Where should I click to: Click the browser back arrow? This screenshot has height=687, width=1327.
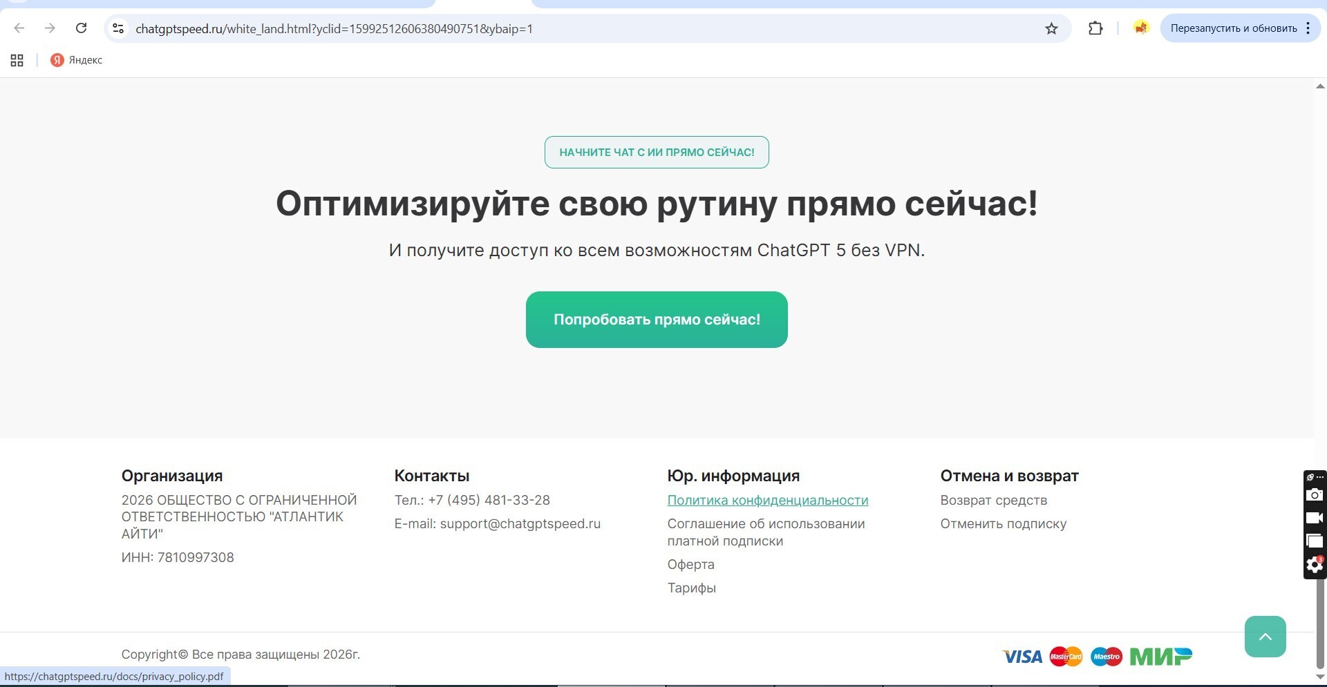(x=19, y=28)
